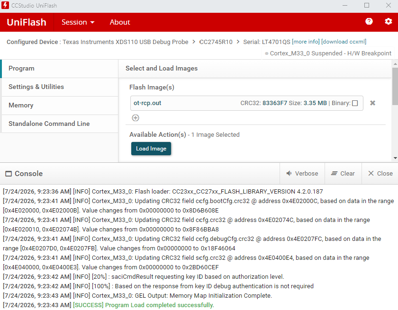Open the Memory tab
Viewport: 398px width, 310px height.
coord(60,106)
